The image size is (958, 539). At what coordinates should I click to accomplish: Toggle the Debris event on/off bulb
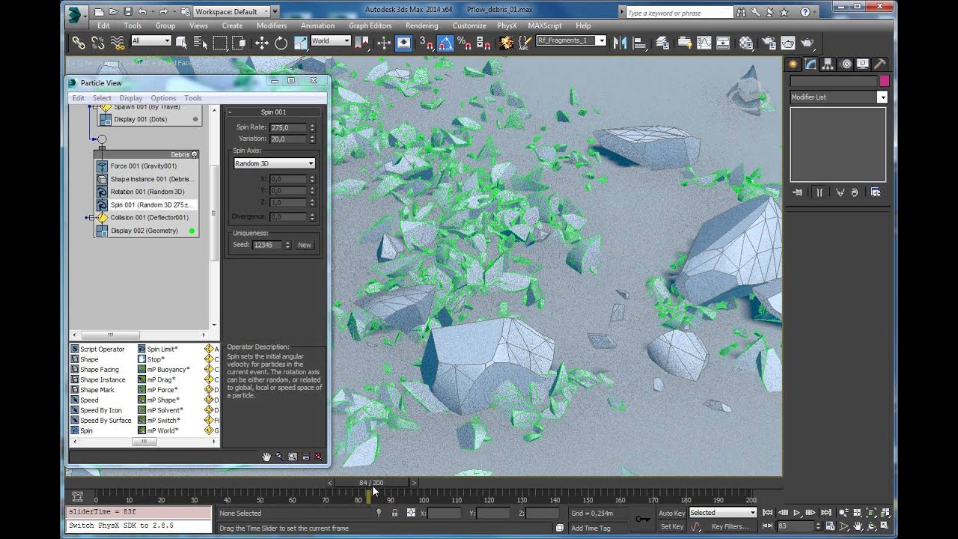coord(195,154)
